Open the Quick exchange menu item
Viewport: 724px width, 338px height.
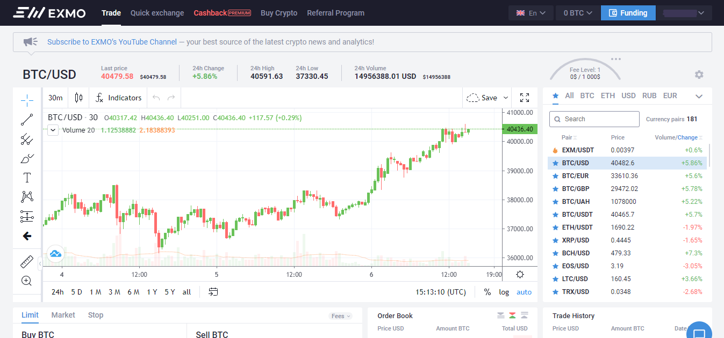pyautogui.click(x=157, y=13)
